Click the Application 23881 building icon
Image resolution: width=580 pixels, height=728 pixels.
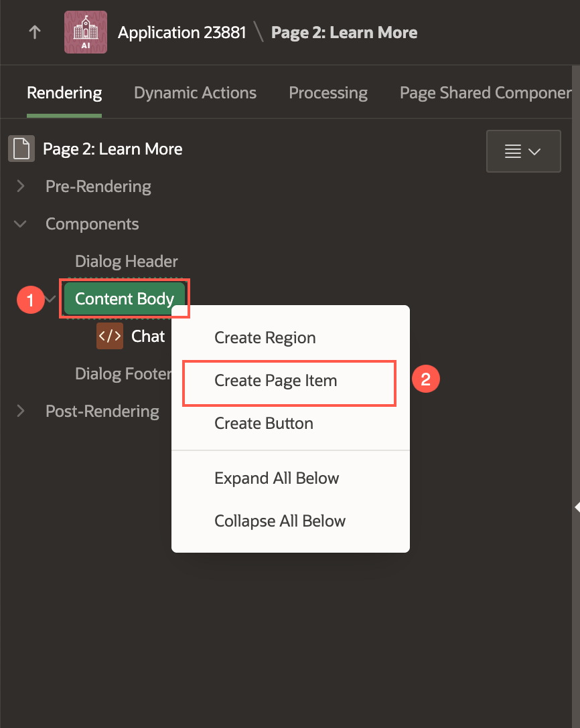tap(85, 32)
